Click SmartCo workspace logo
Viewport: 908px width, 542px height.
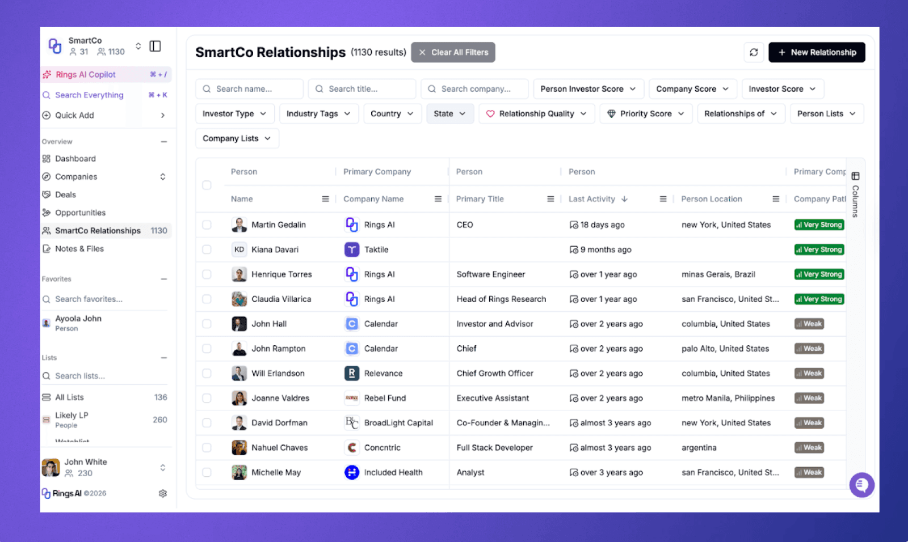(x=54, y=46)
